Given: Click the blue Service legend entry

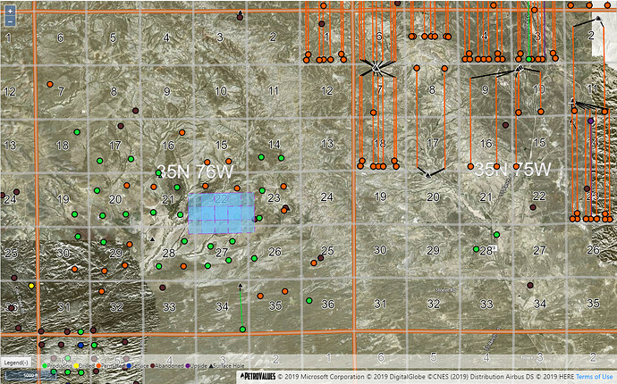Looking at the screenshot, I should [x=138, y=366].
